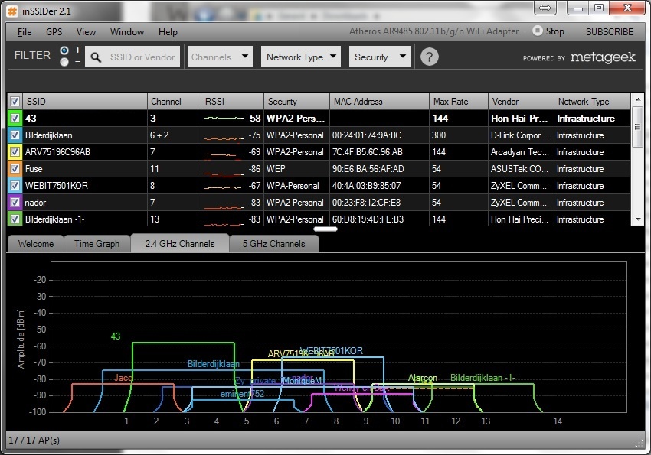
Task: Uncheck the Fuse network checkbox
Action: pyautogui.click(x=15, y=169)
